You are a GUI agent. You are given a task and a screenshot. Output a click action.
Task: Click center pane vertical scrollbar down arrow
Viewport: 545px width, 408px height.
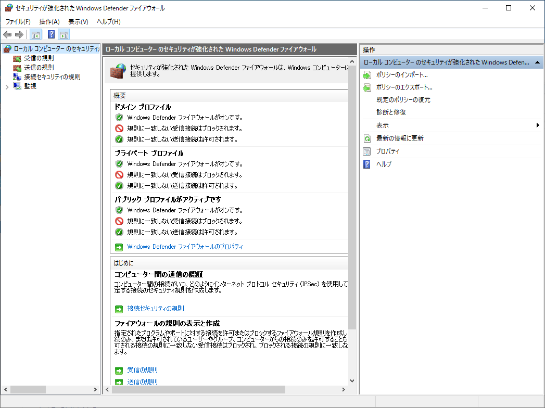[x=352, y=381]
